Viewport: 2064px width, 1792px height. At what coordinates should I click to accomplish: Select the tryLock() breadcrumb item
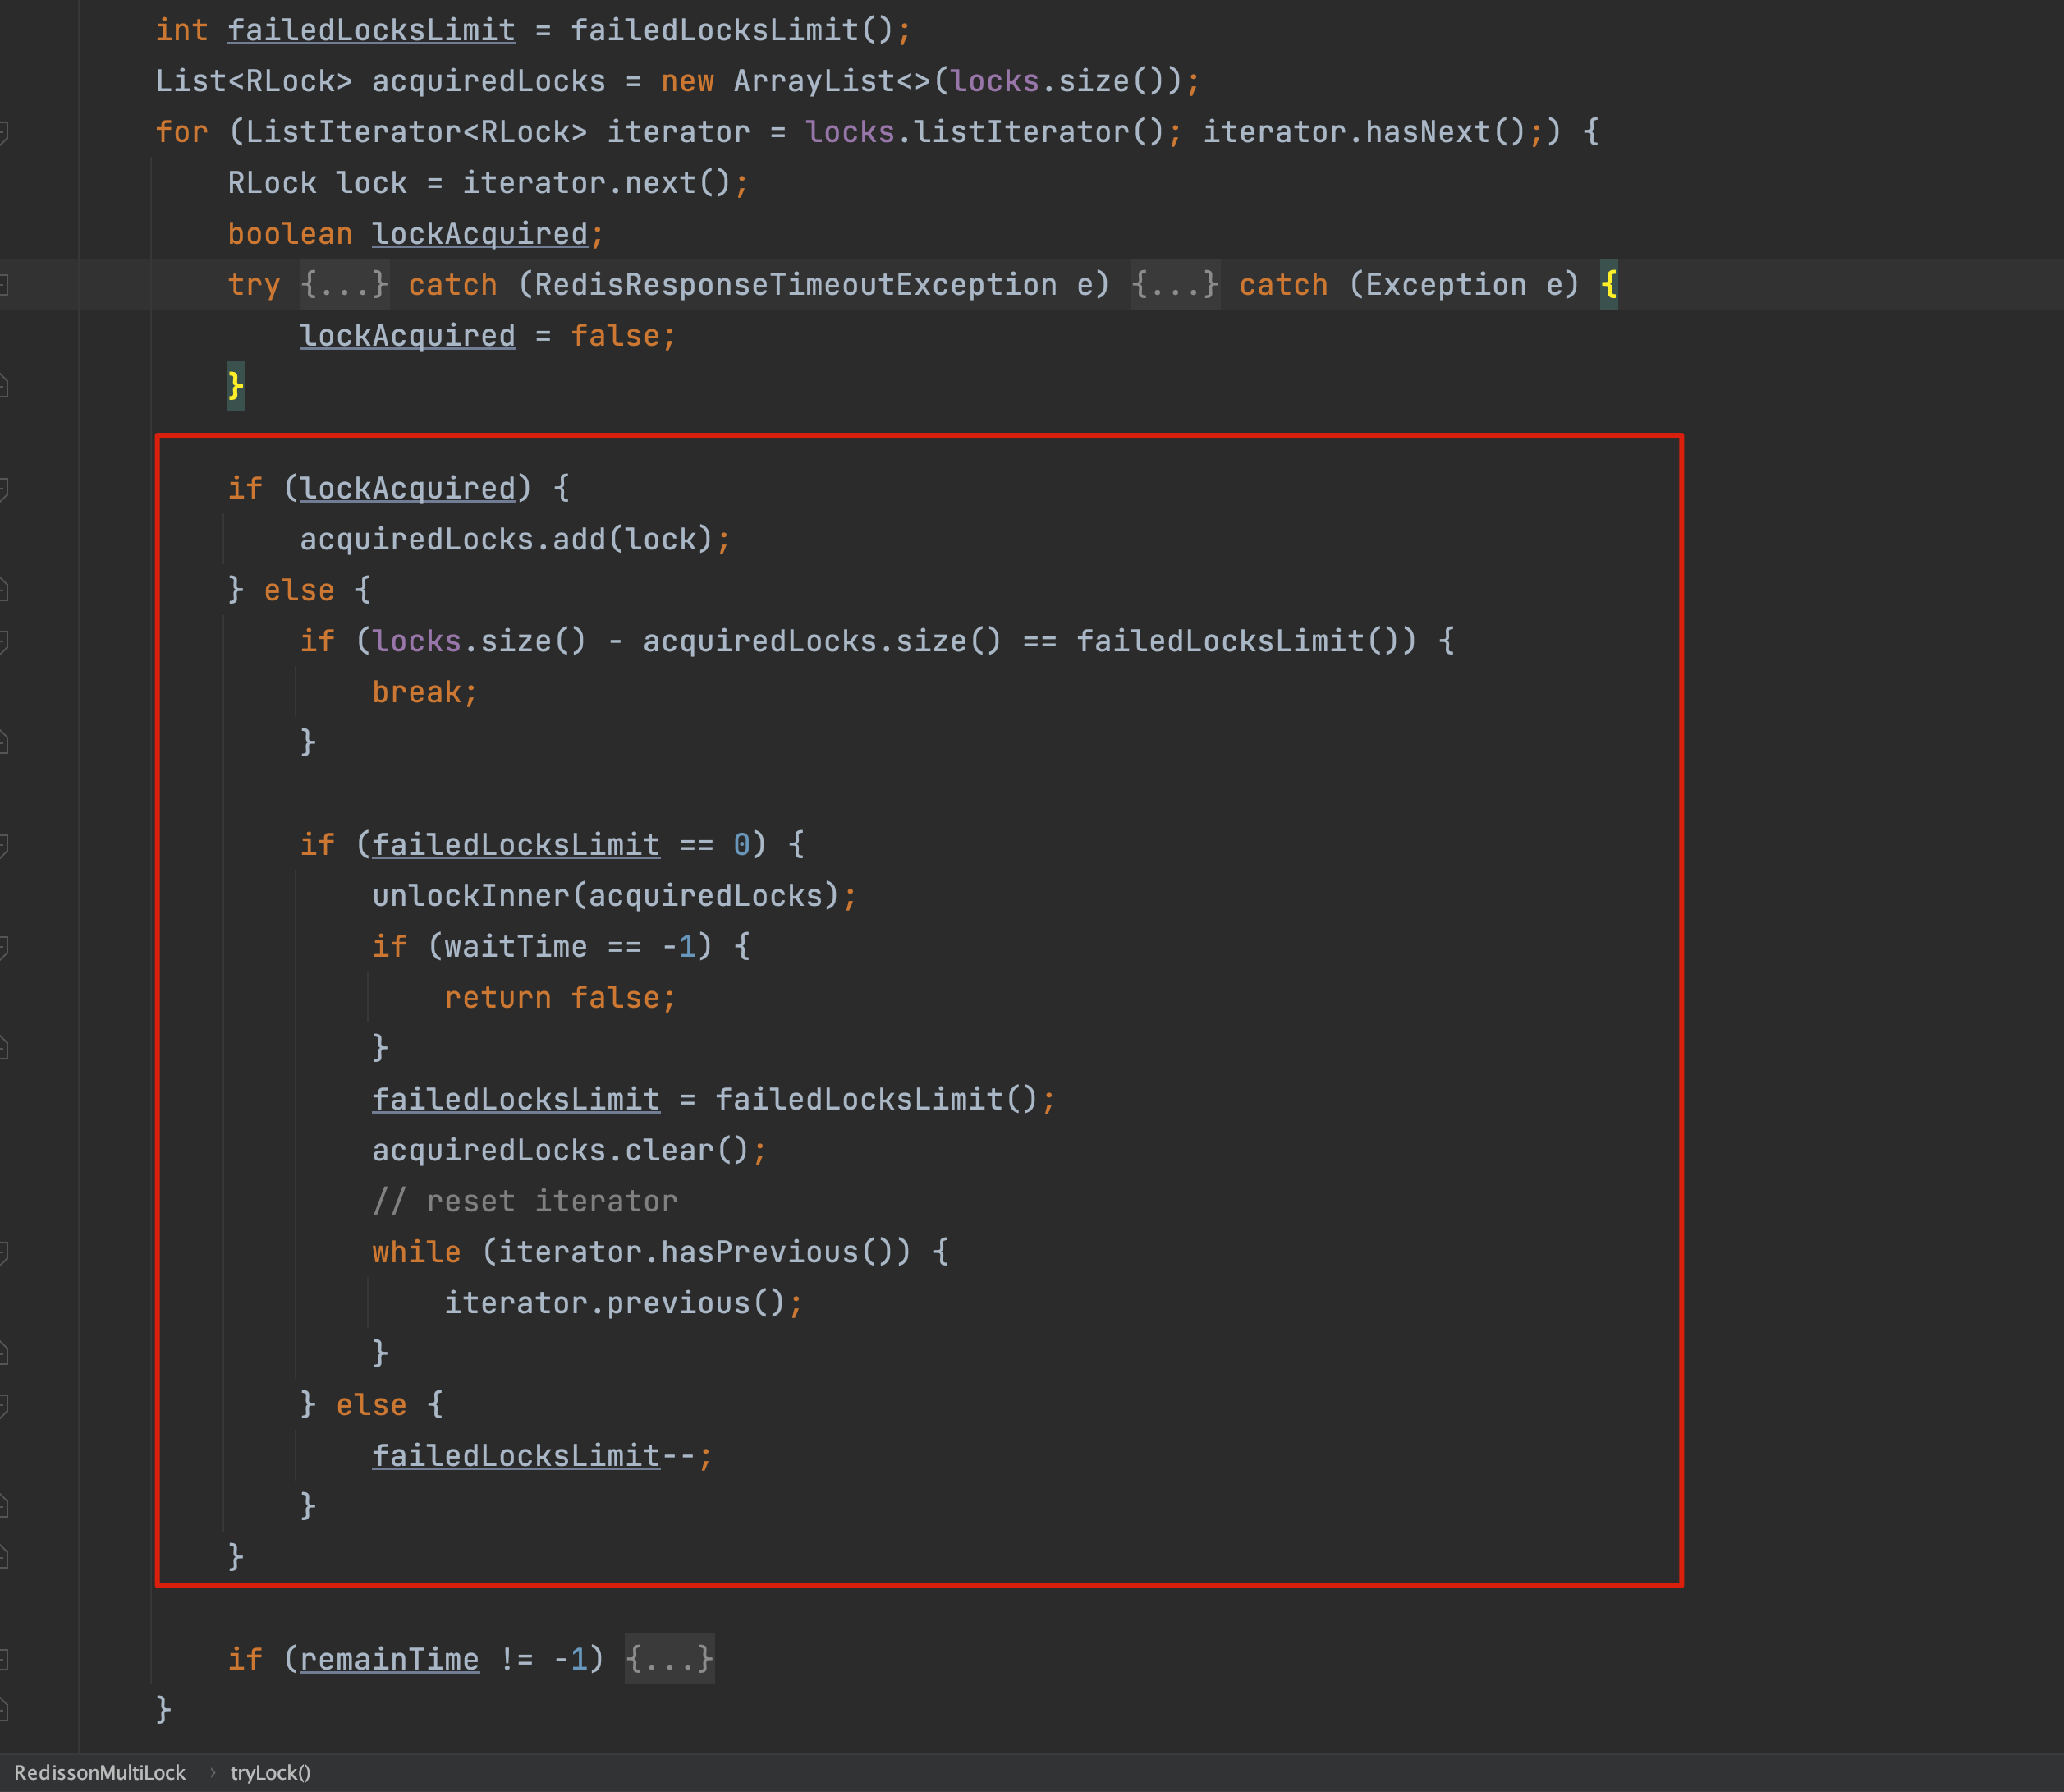tap(270, 1773)
